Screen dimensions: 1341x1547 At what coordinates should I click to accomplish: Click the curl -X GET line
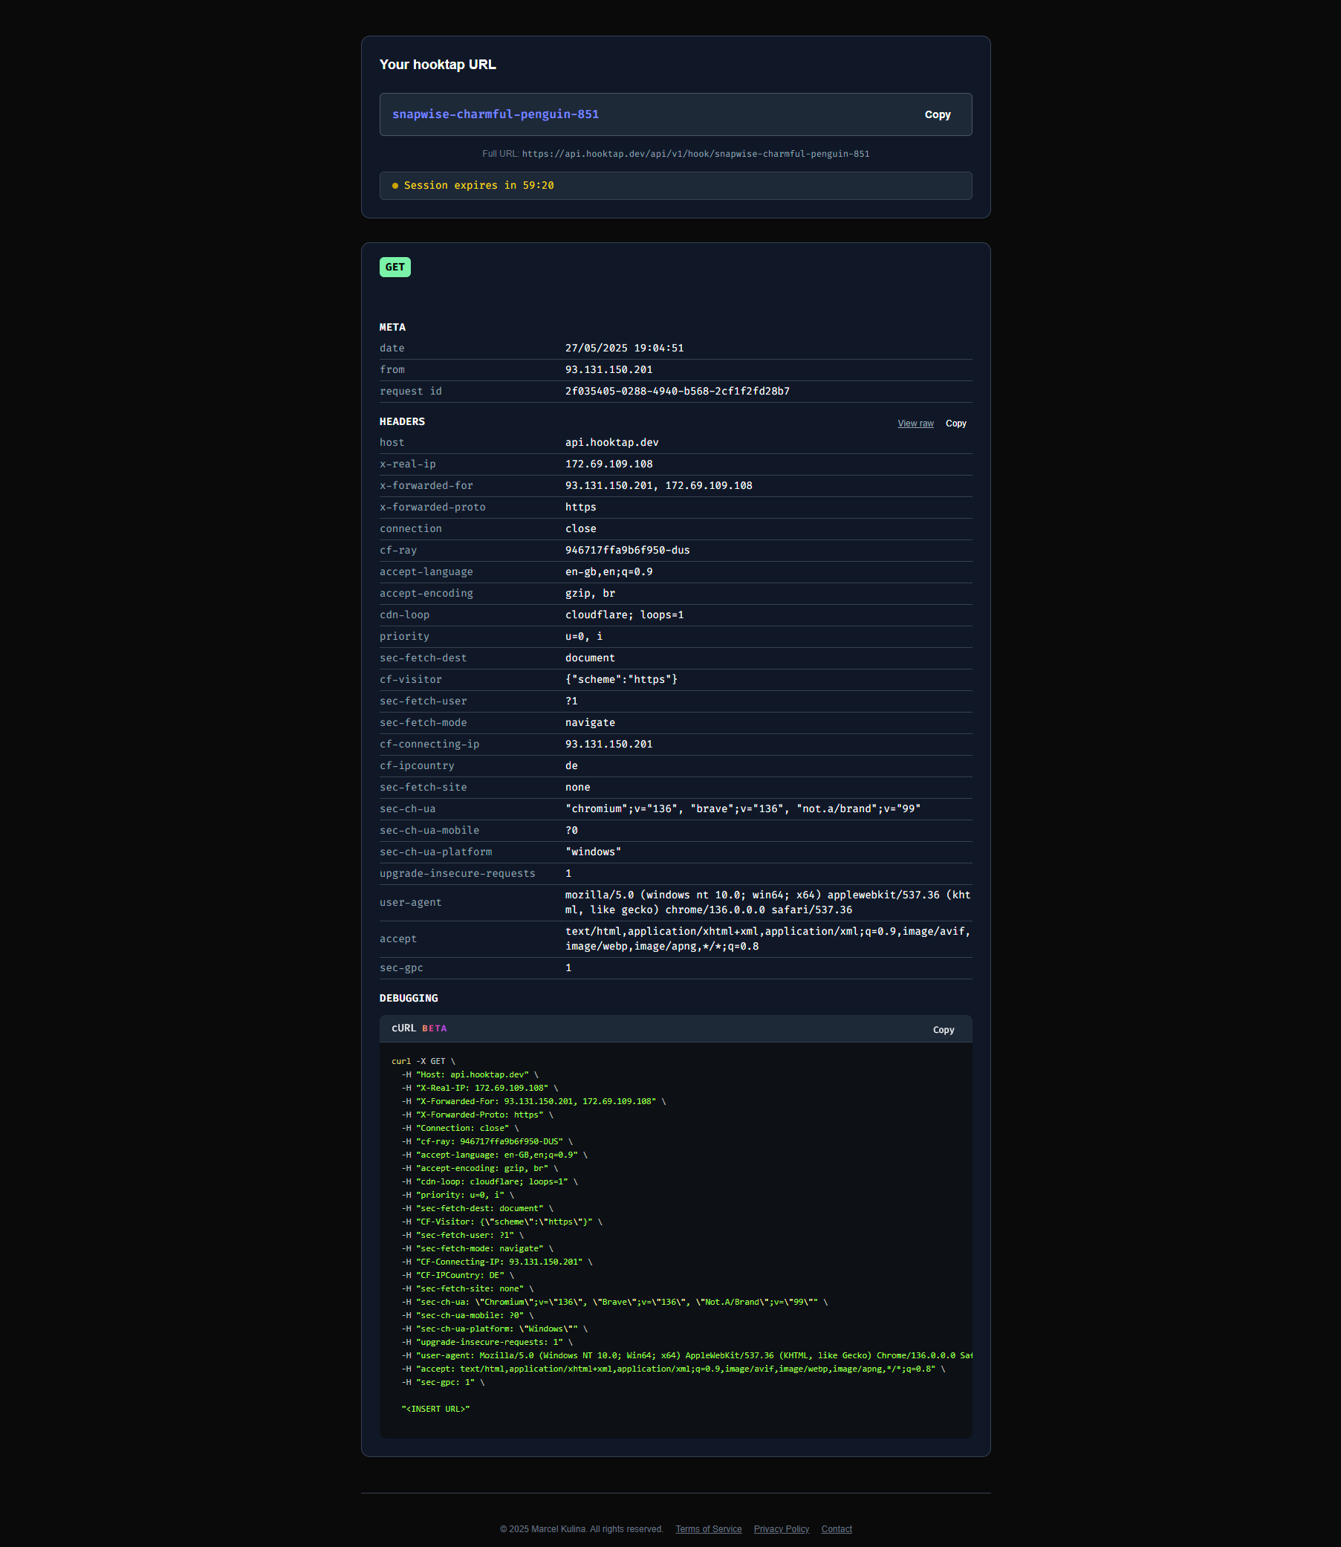(423, 1061)
